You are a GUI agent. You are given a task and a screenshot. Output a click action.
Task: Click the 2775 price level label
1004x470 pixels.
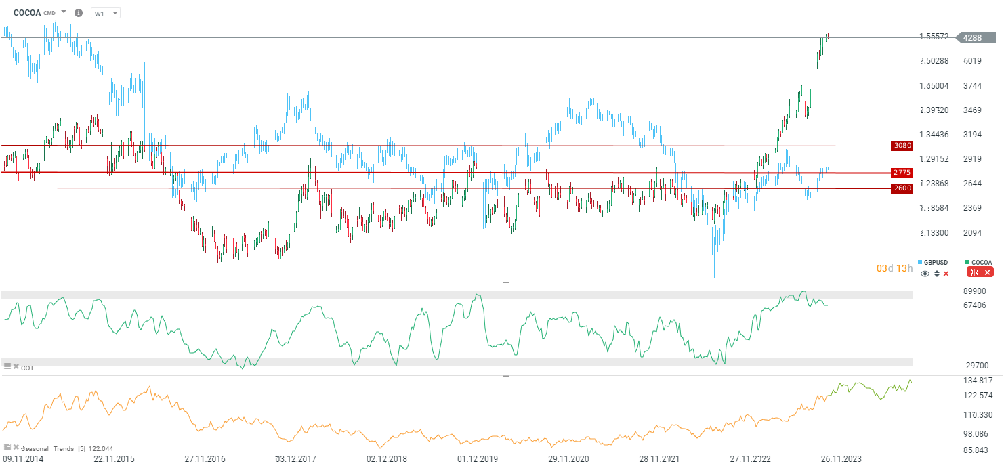[902, 173]
